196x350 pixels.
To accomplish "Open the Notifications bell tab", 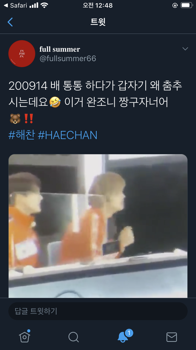I will (x=123, y=337).
